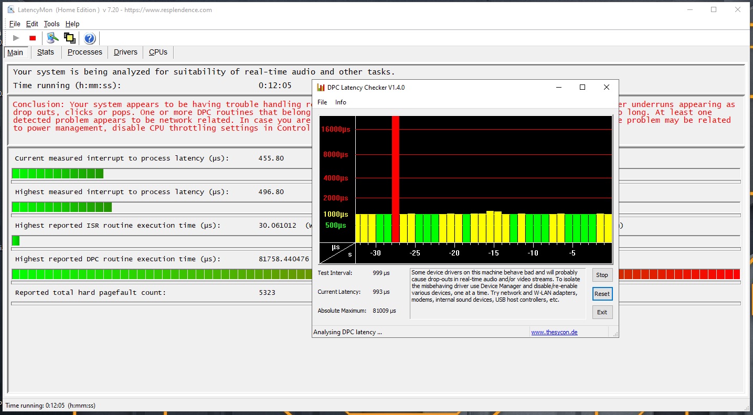Open the www.thesycon.de link
The image size is (753, 415).
tap(554, 332)
